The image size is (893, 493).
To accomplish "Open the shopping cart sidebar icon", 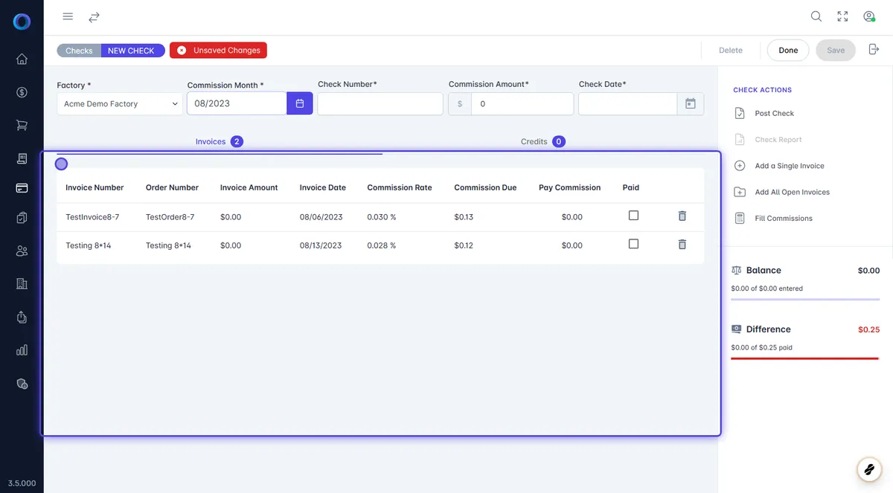I will pos(22,126).
